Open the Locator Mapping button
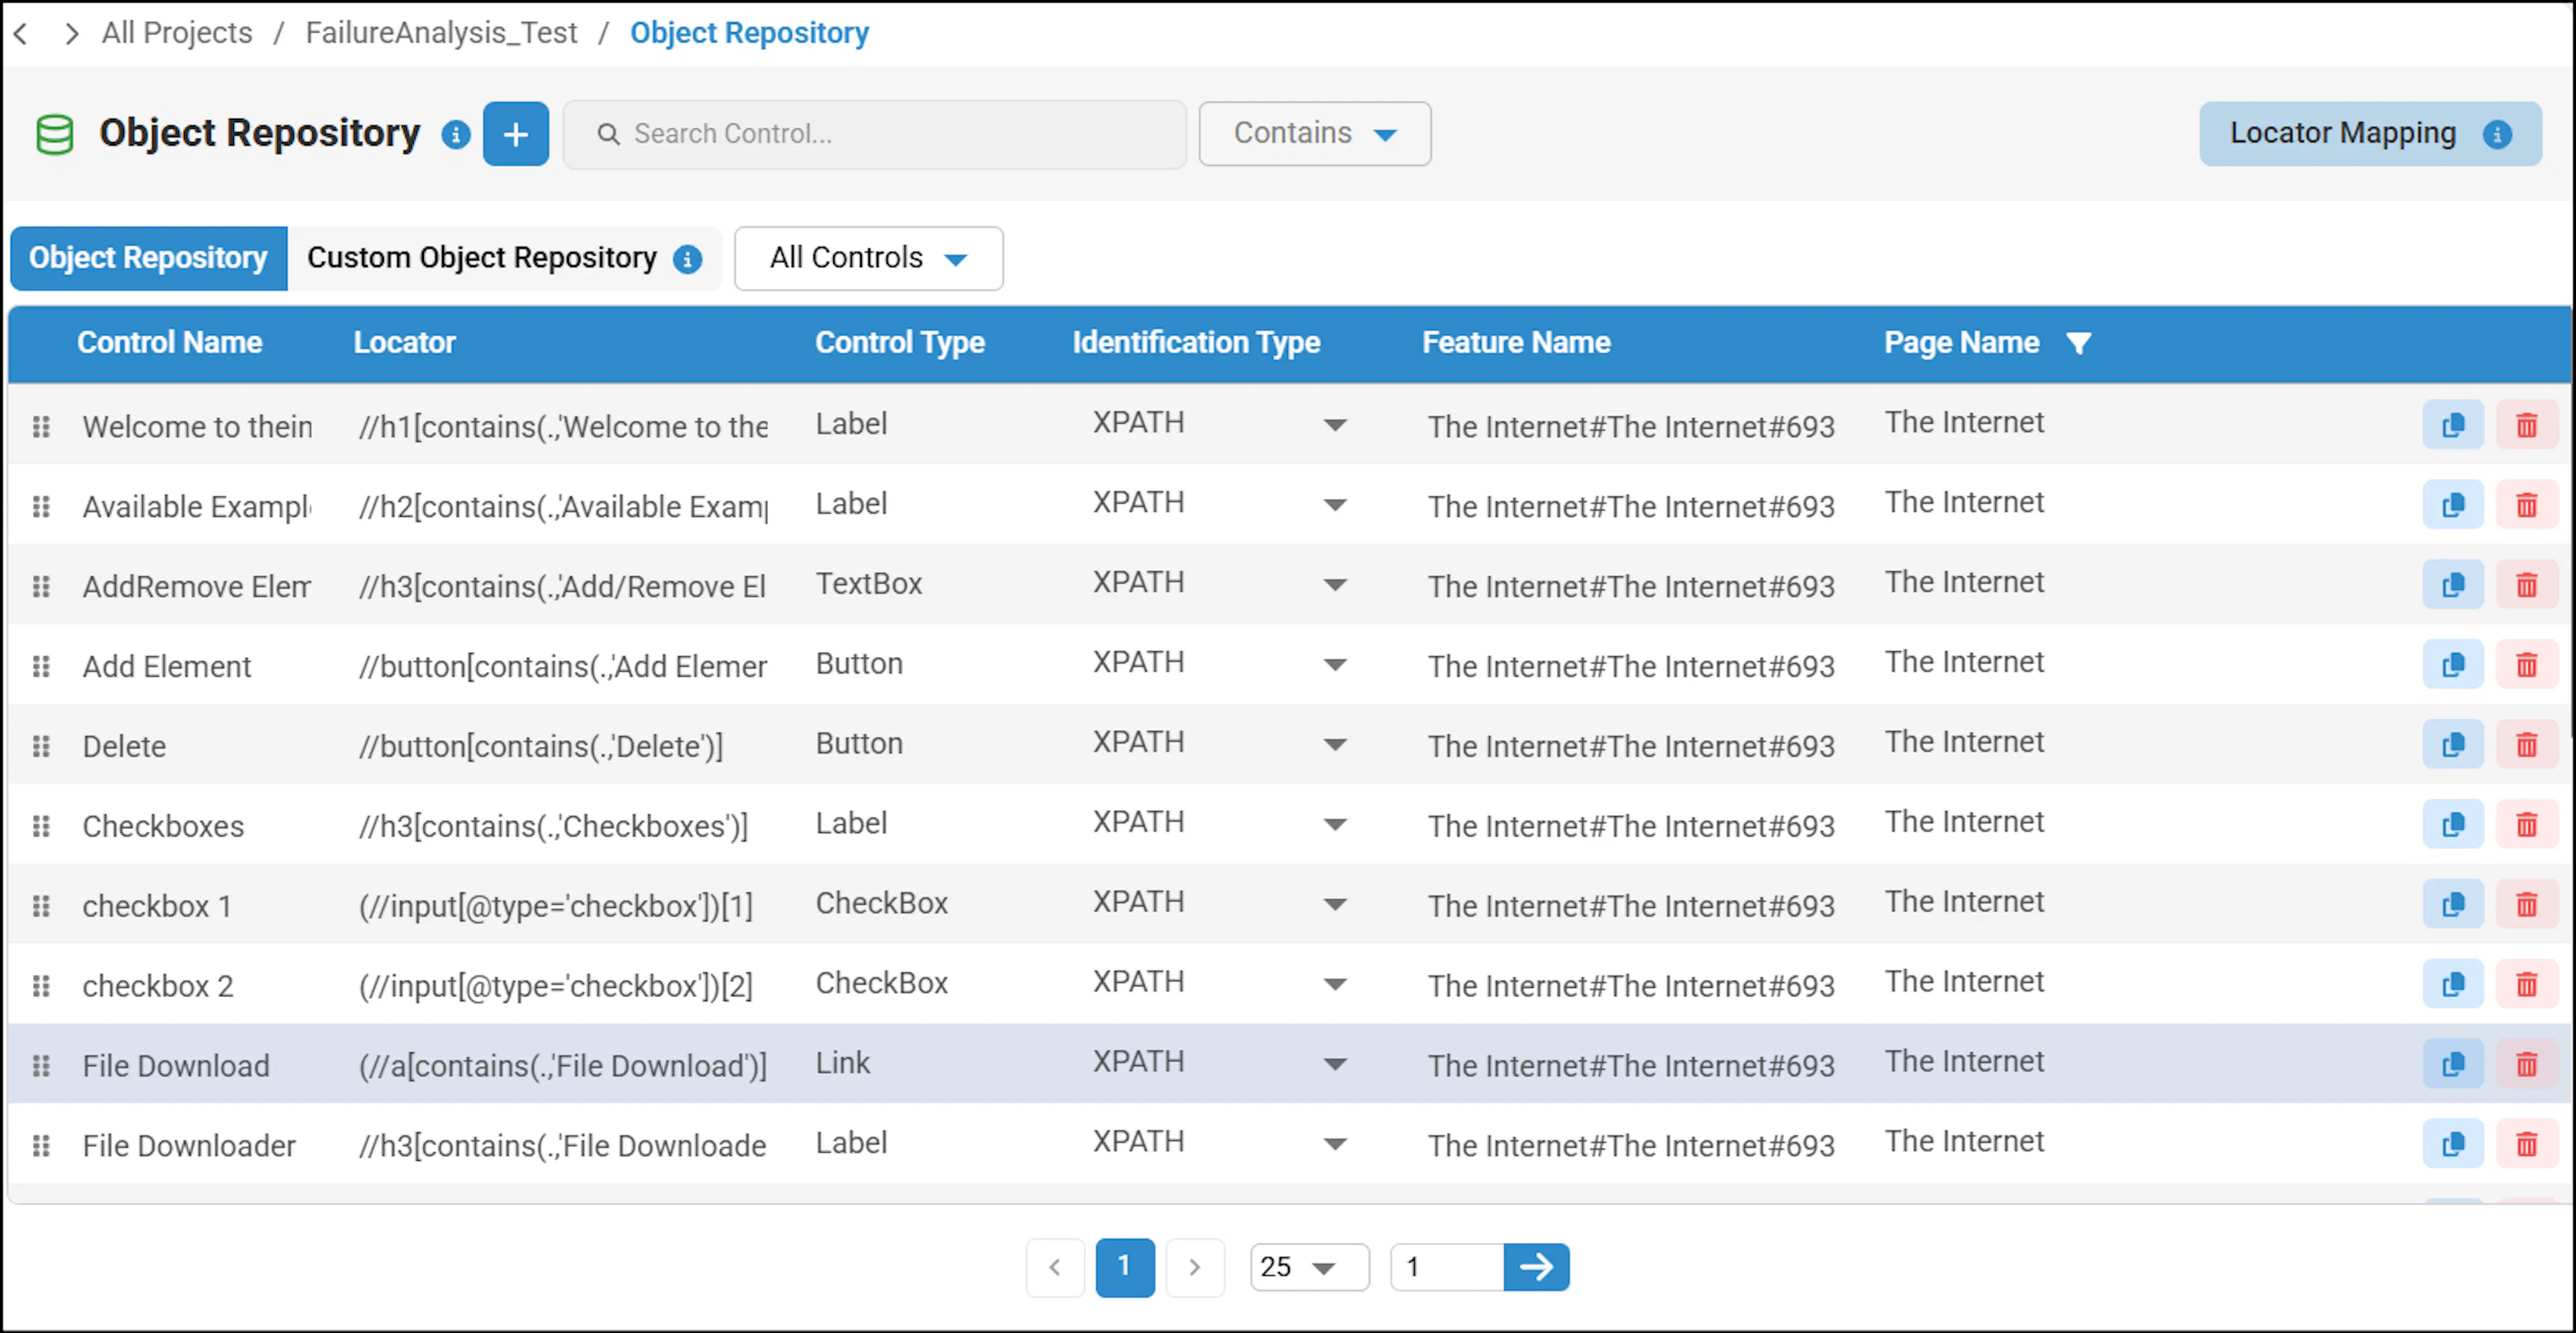2576x1333 pixels. click(x=2369, y=134)
